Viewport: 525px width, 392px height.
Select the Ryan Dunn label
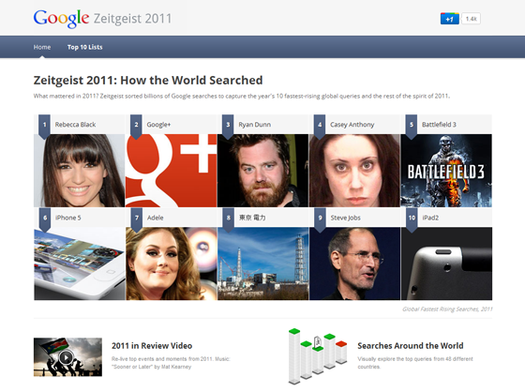[255, 125]
